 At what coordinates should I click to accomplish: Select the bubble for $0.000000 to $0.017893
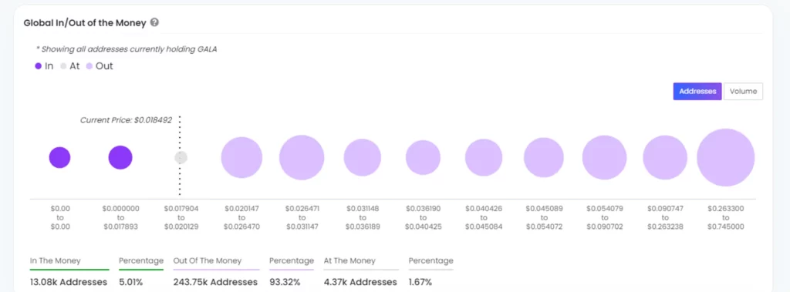coord(120,158)
